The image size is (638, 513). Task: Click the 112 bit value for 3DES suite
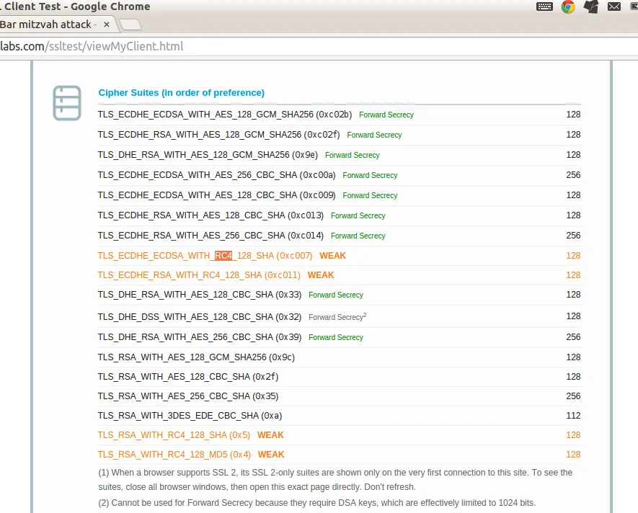pyautogui.click(x=573, y=416)
